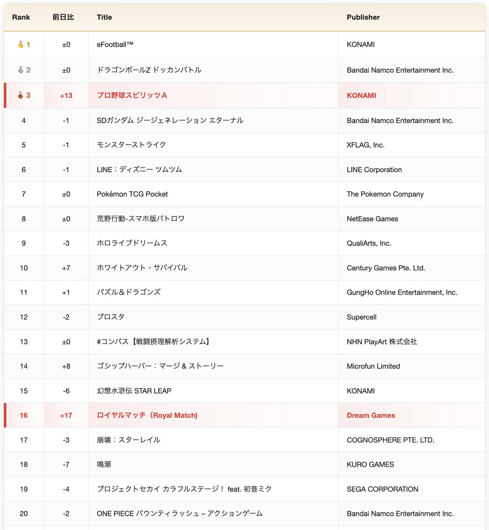Click プロジェクトセカイ カラフルステージ！ title
The image size is (489, 530).
(184, 489)
